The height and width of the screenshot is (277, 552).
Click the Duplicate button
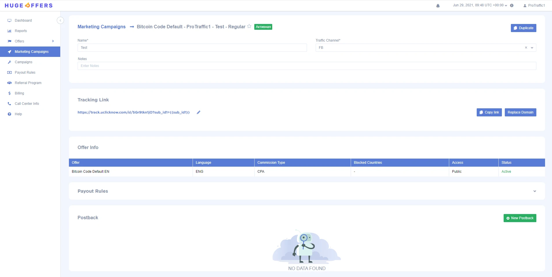tap(523, 28)
